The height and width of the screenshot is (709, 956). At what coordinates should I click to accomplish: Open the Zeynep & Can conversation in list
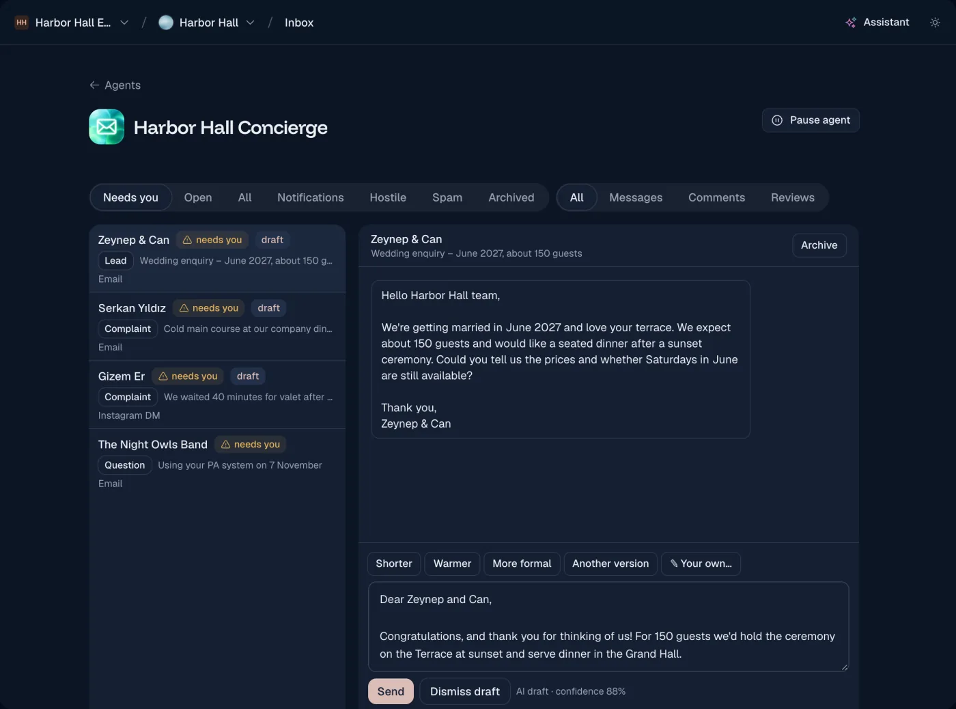point(217,259)
